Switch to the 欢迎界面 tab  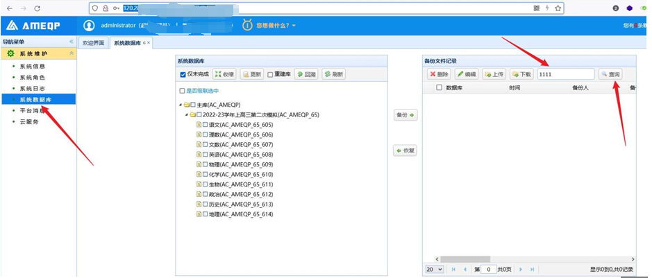coord(93,43)
